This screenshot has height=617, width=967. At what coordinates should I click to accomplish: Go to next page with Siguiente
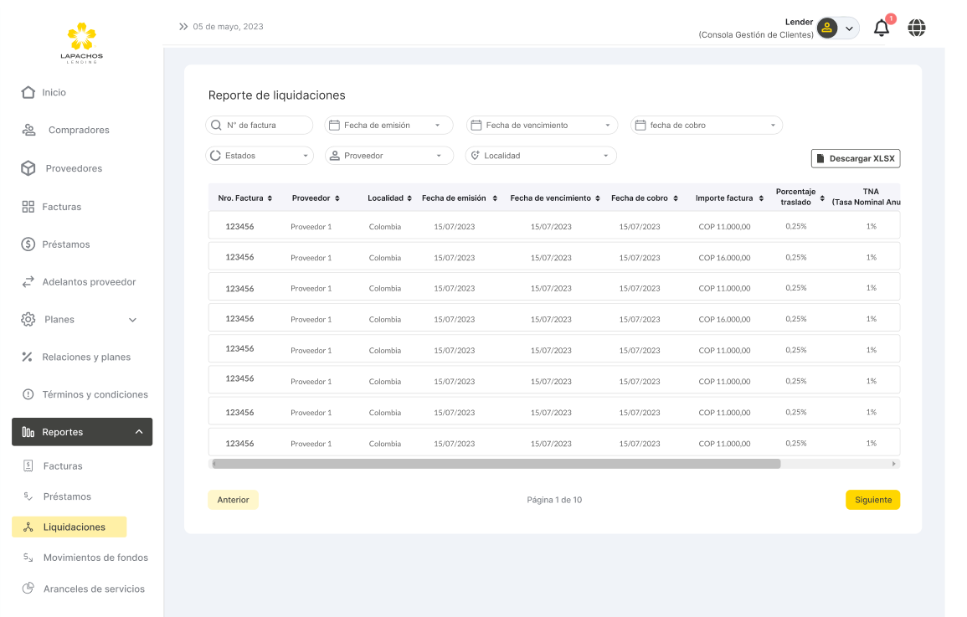point(872,500)
